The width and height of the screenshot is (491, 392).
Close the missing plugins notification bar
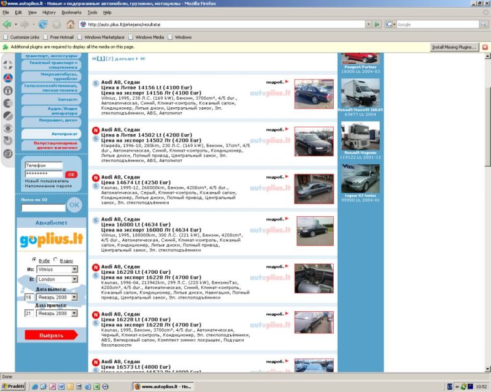[485, 47]
